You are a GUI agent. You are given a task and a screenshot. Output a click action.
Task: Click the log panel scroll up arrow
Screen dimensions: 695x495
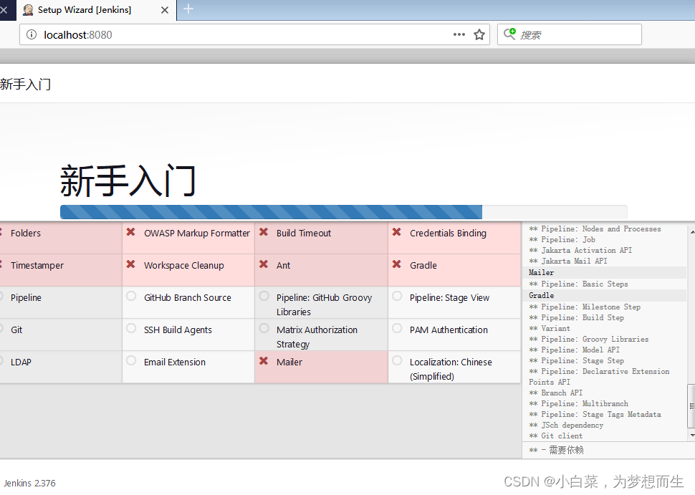pos(692,232)
